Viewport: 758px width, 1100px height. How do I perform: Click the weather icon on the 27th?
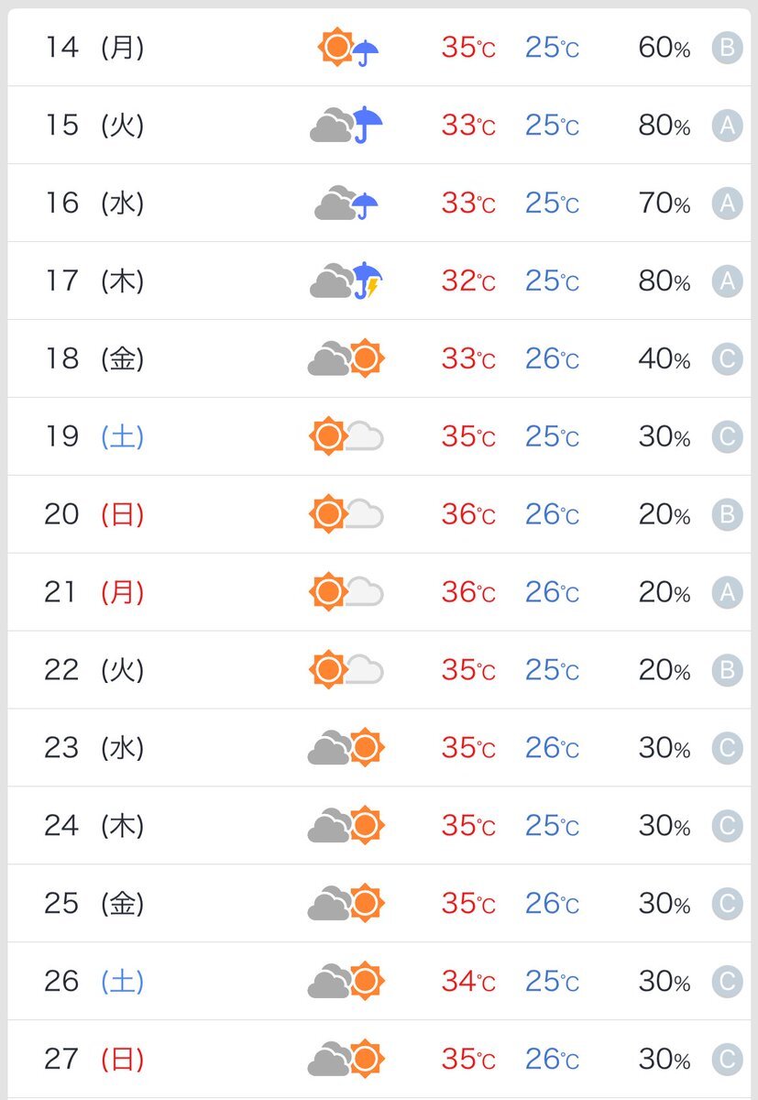click(346, 1060)
